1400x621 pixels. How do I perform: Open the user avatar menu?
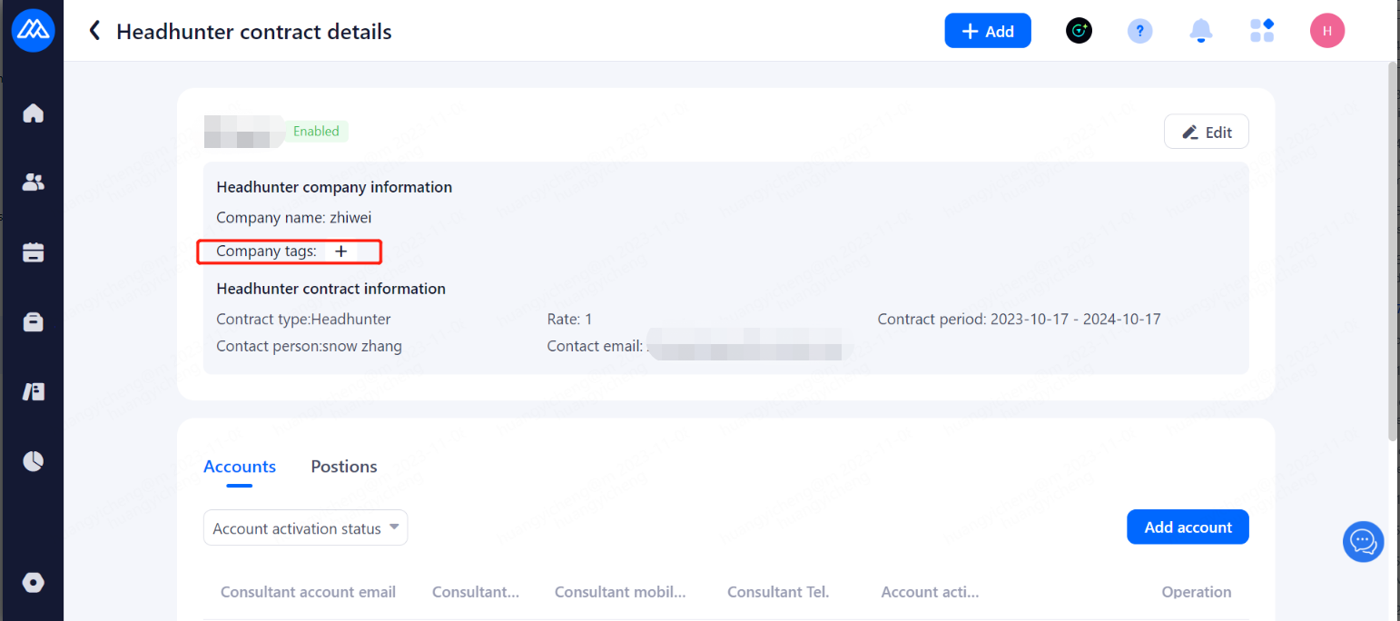click(1326, 31)
